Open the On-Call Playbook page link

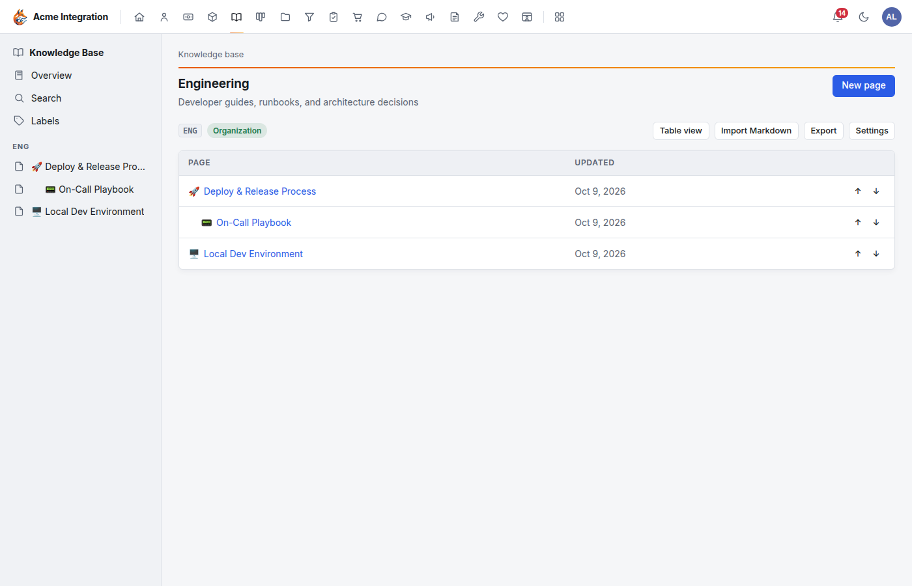tap(253, 223)
